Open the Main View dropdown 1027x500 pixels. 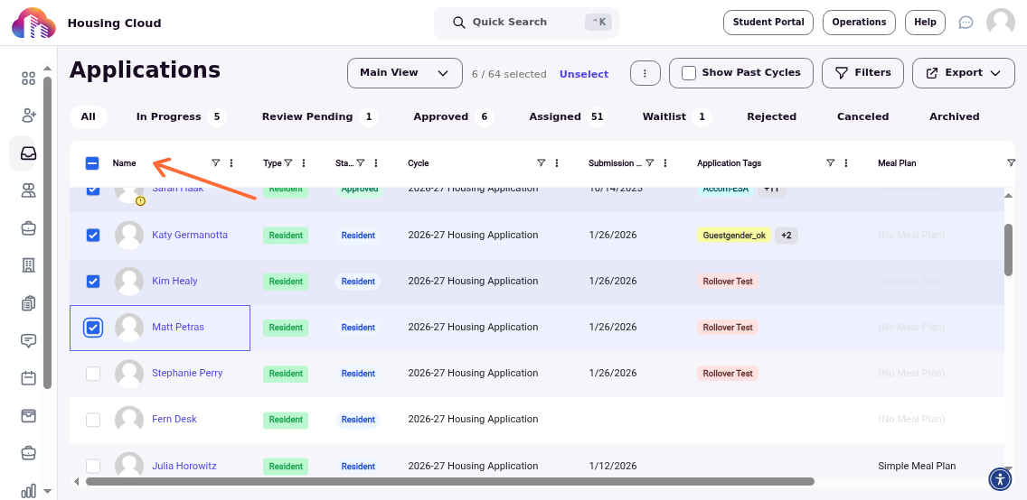405,72
